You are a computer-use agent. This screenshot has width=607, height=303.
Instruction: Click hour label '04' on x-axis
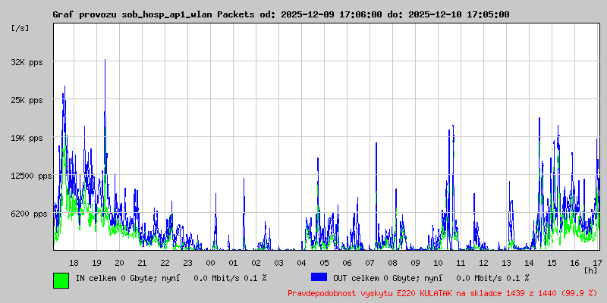[301, 263]
